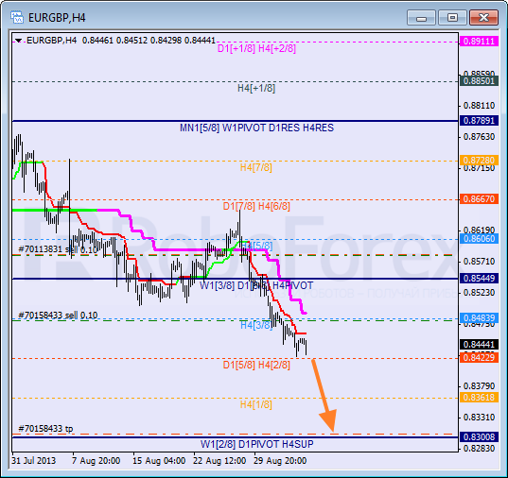508x478 pixels.
Task: Click the 0.88501 price level tag
Action: click(x=479, y=81)
